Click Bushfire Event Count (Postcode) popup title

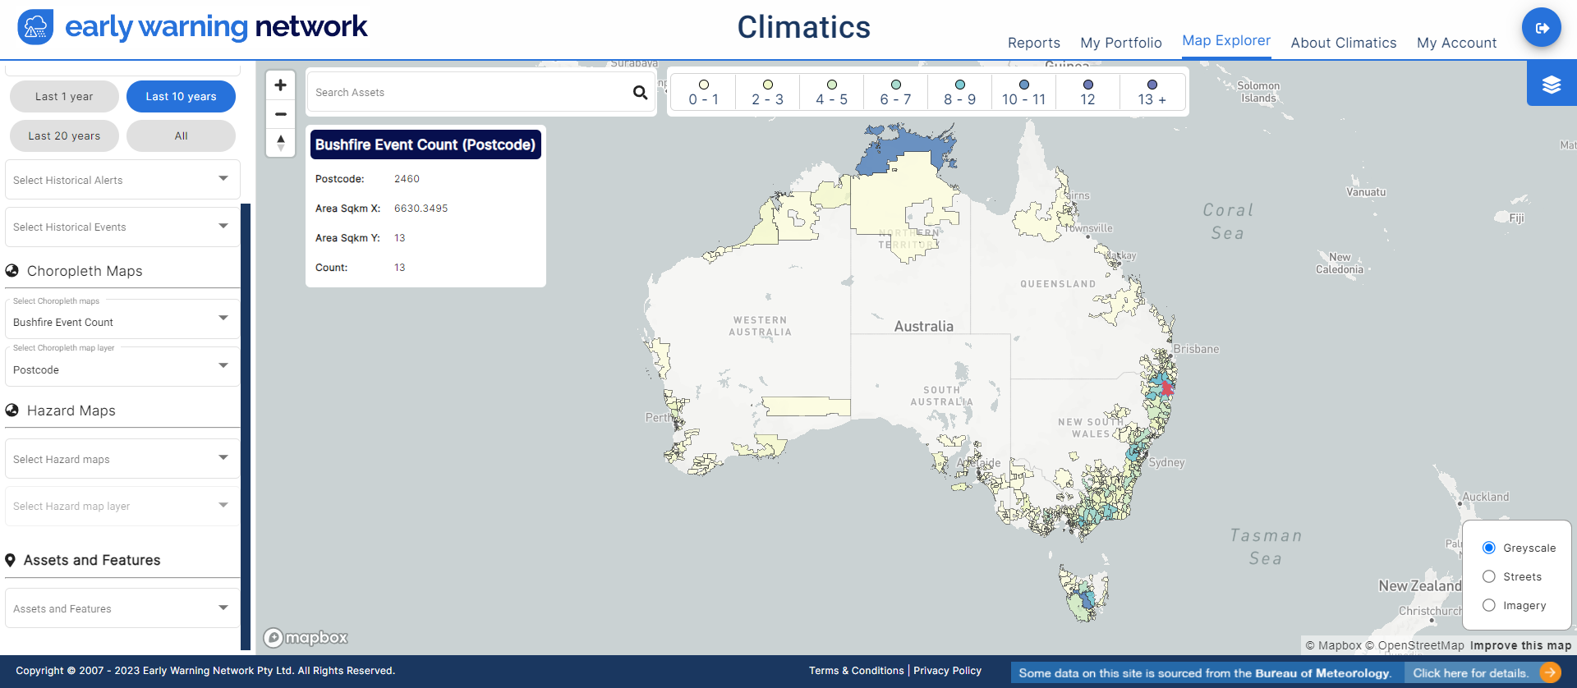tap(425, 144)
